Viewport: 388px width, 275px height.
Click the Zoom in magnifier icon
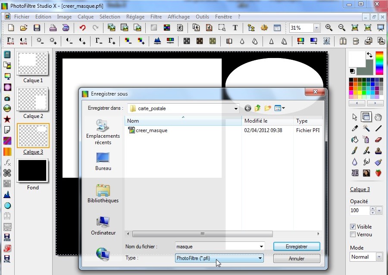[x=329, y=28]
